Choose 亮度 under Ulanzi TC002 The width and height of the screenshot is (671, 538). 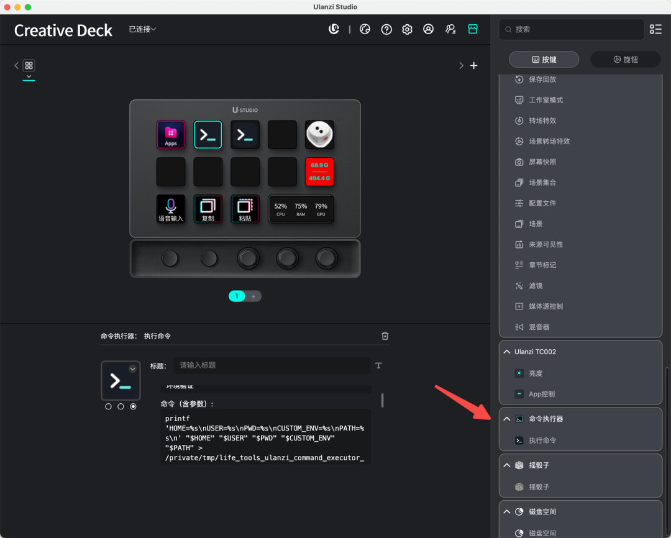point(536,373)
